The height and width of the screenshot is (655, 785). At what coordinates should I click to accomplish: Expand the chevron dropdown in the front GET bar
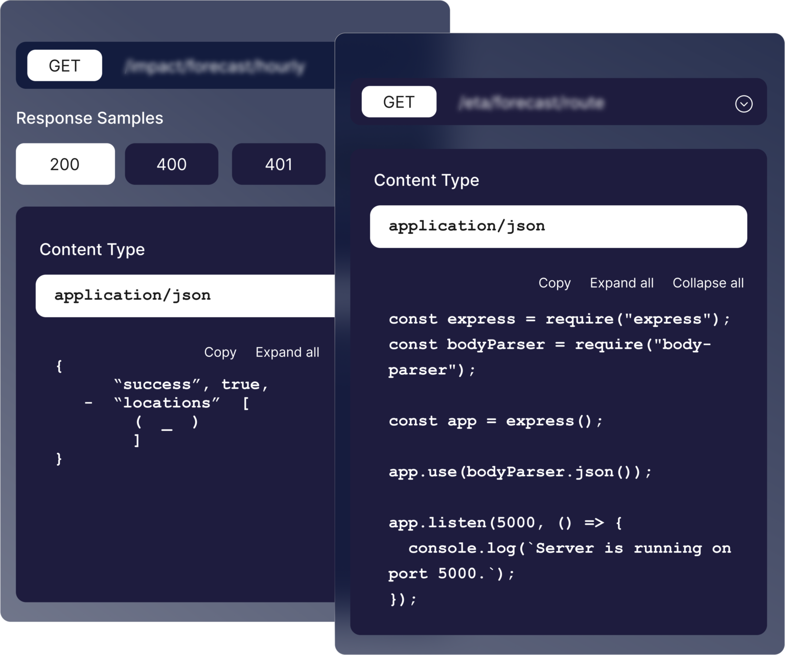(x=744, y=104)
